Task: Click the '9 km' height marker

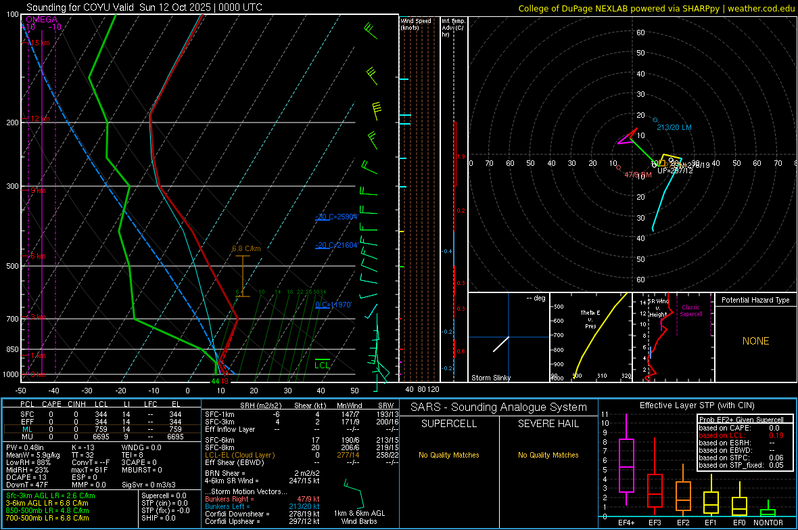Action: 37,190
